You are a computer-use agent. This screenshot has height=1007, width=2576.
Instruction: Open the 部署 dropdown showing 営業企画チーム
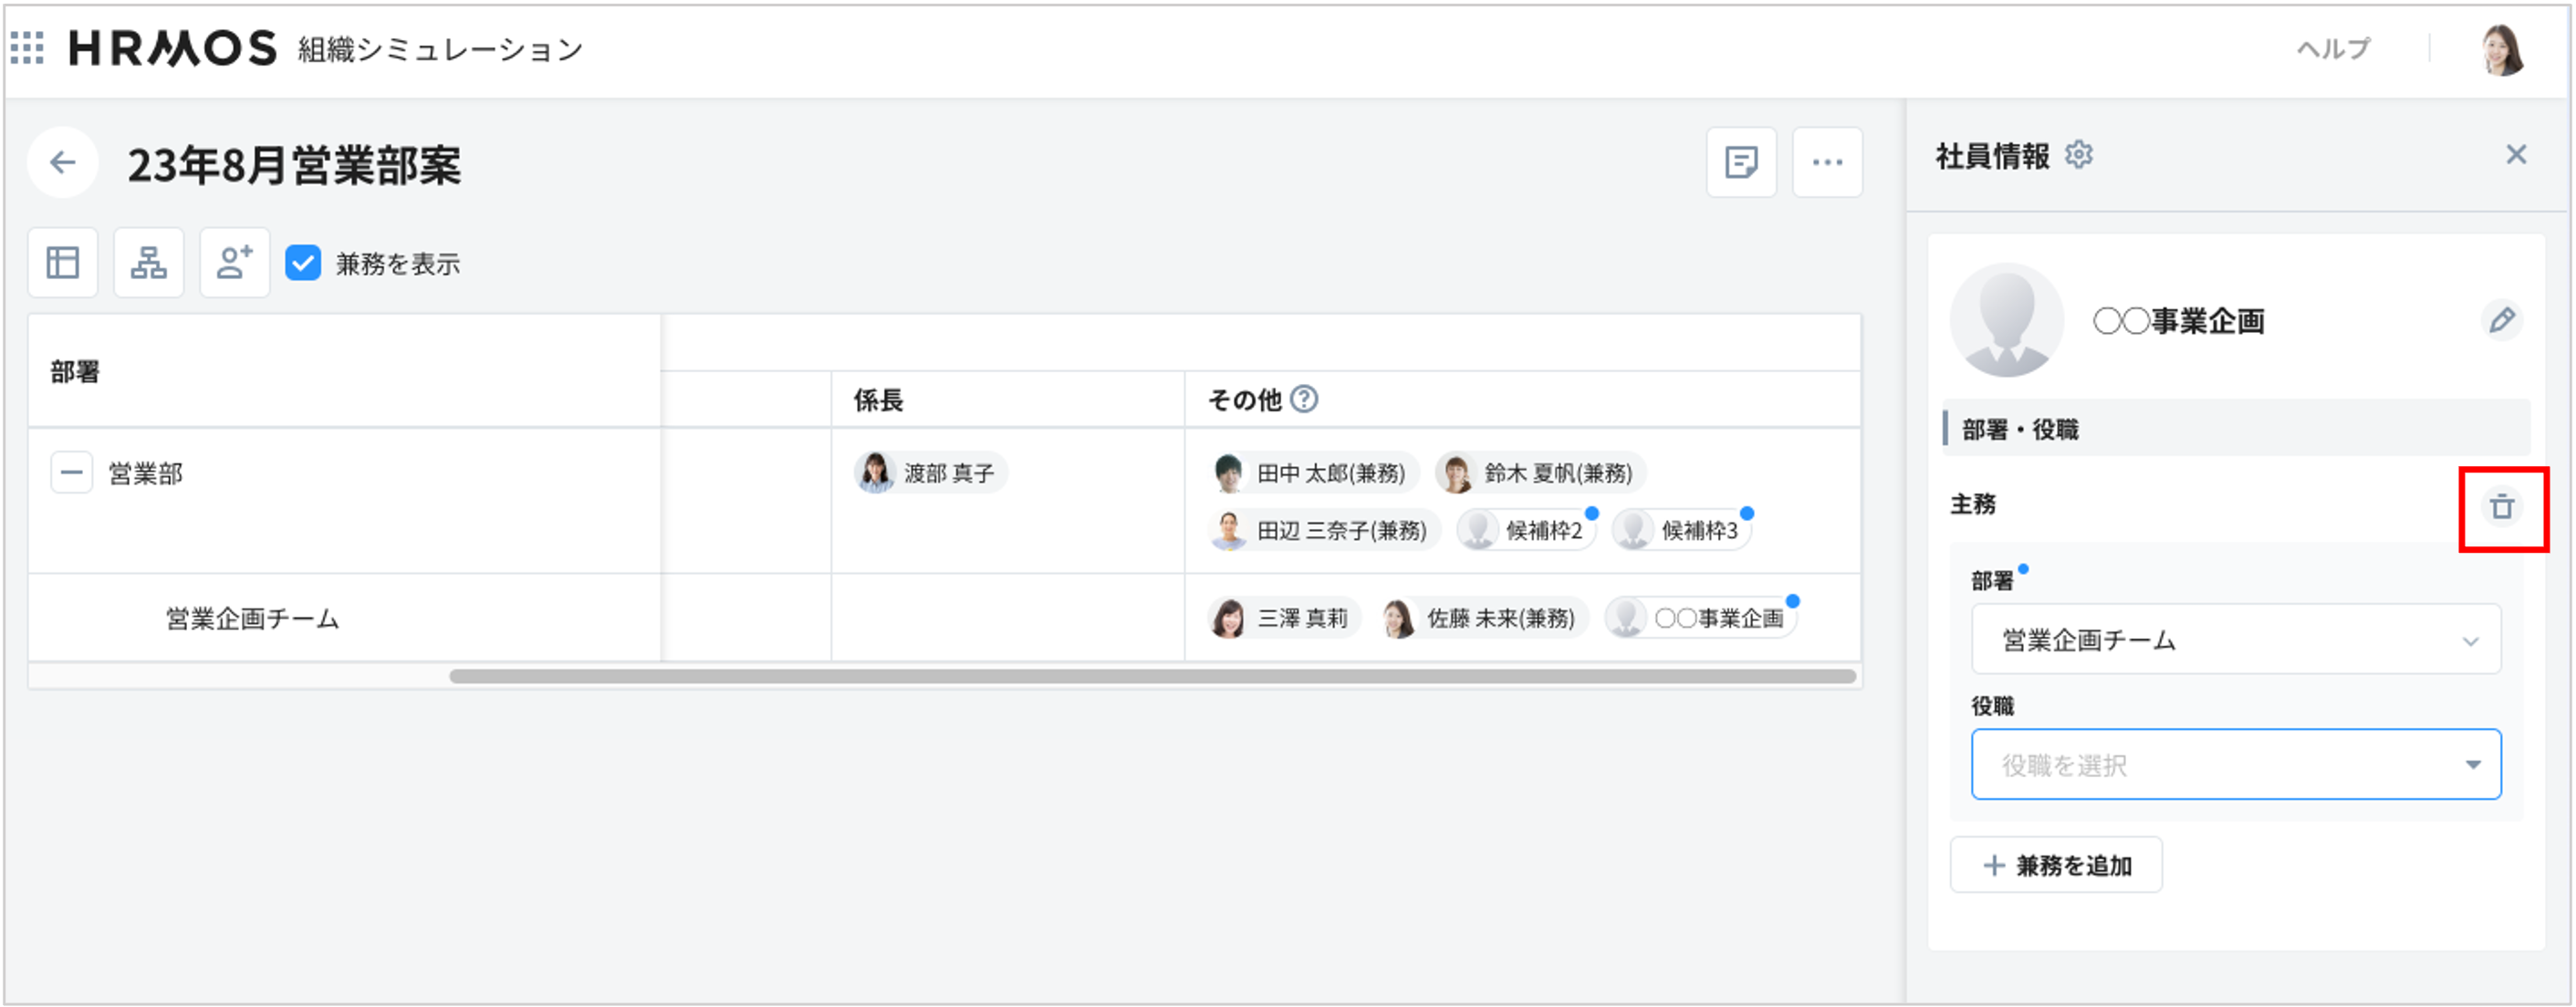pyautogui.click(x=2236, y=640)
